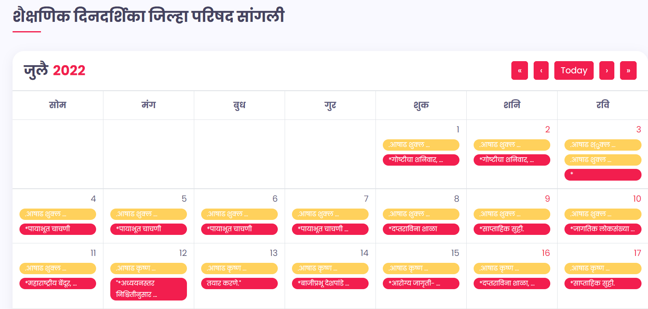648x309 pixels.
Task: Open पायाभूत चाचणी event on July 4
Action: pos(58,229)
